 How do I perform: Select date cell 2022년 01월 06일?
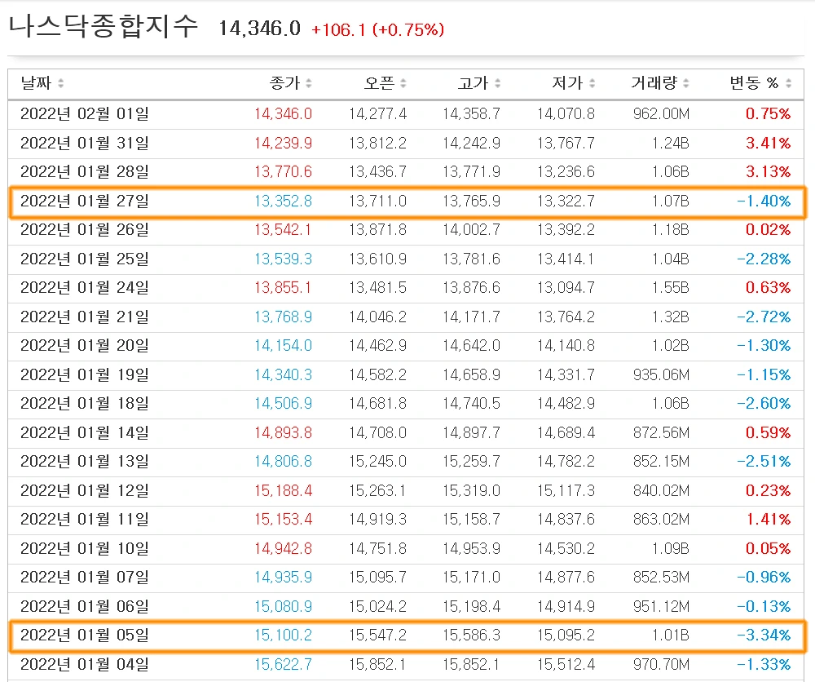pyautogui.click(x=85, y=606)
